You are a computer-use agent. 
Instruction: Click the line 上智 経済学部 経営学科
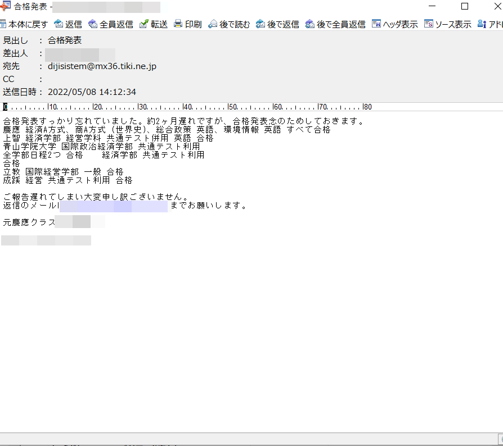click(x=108, y=138)
